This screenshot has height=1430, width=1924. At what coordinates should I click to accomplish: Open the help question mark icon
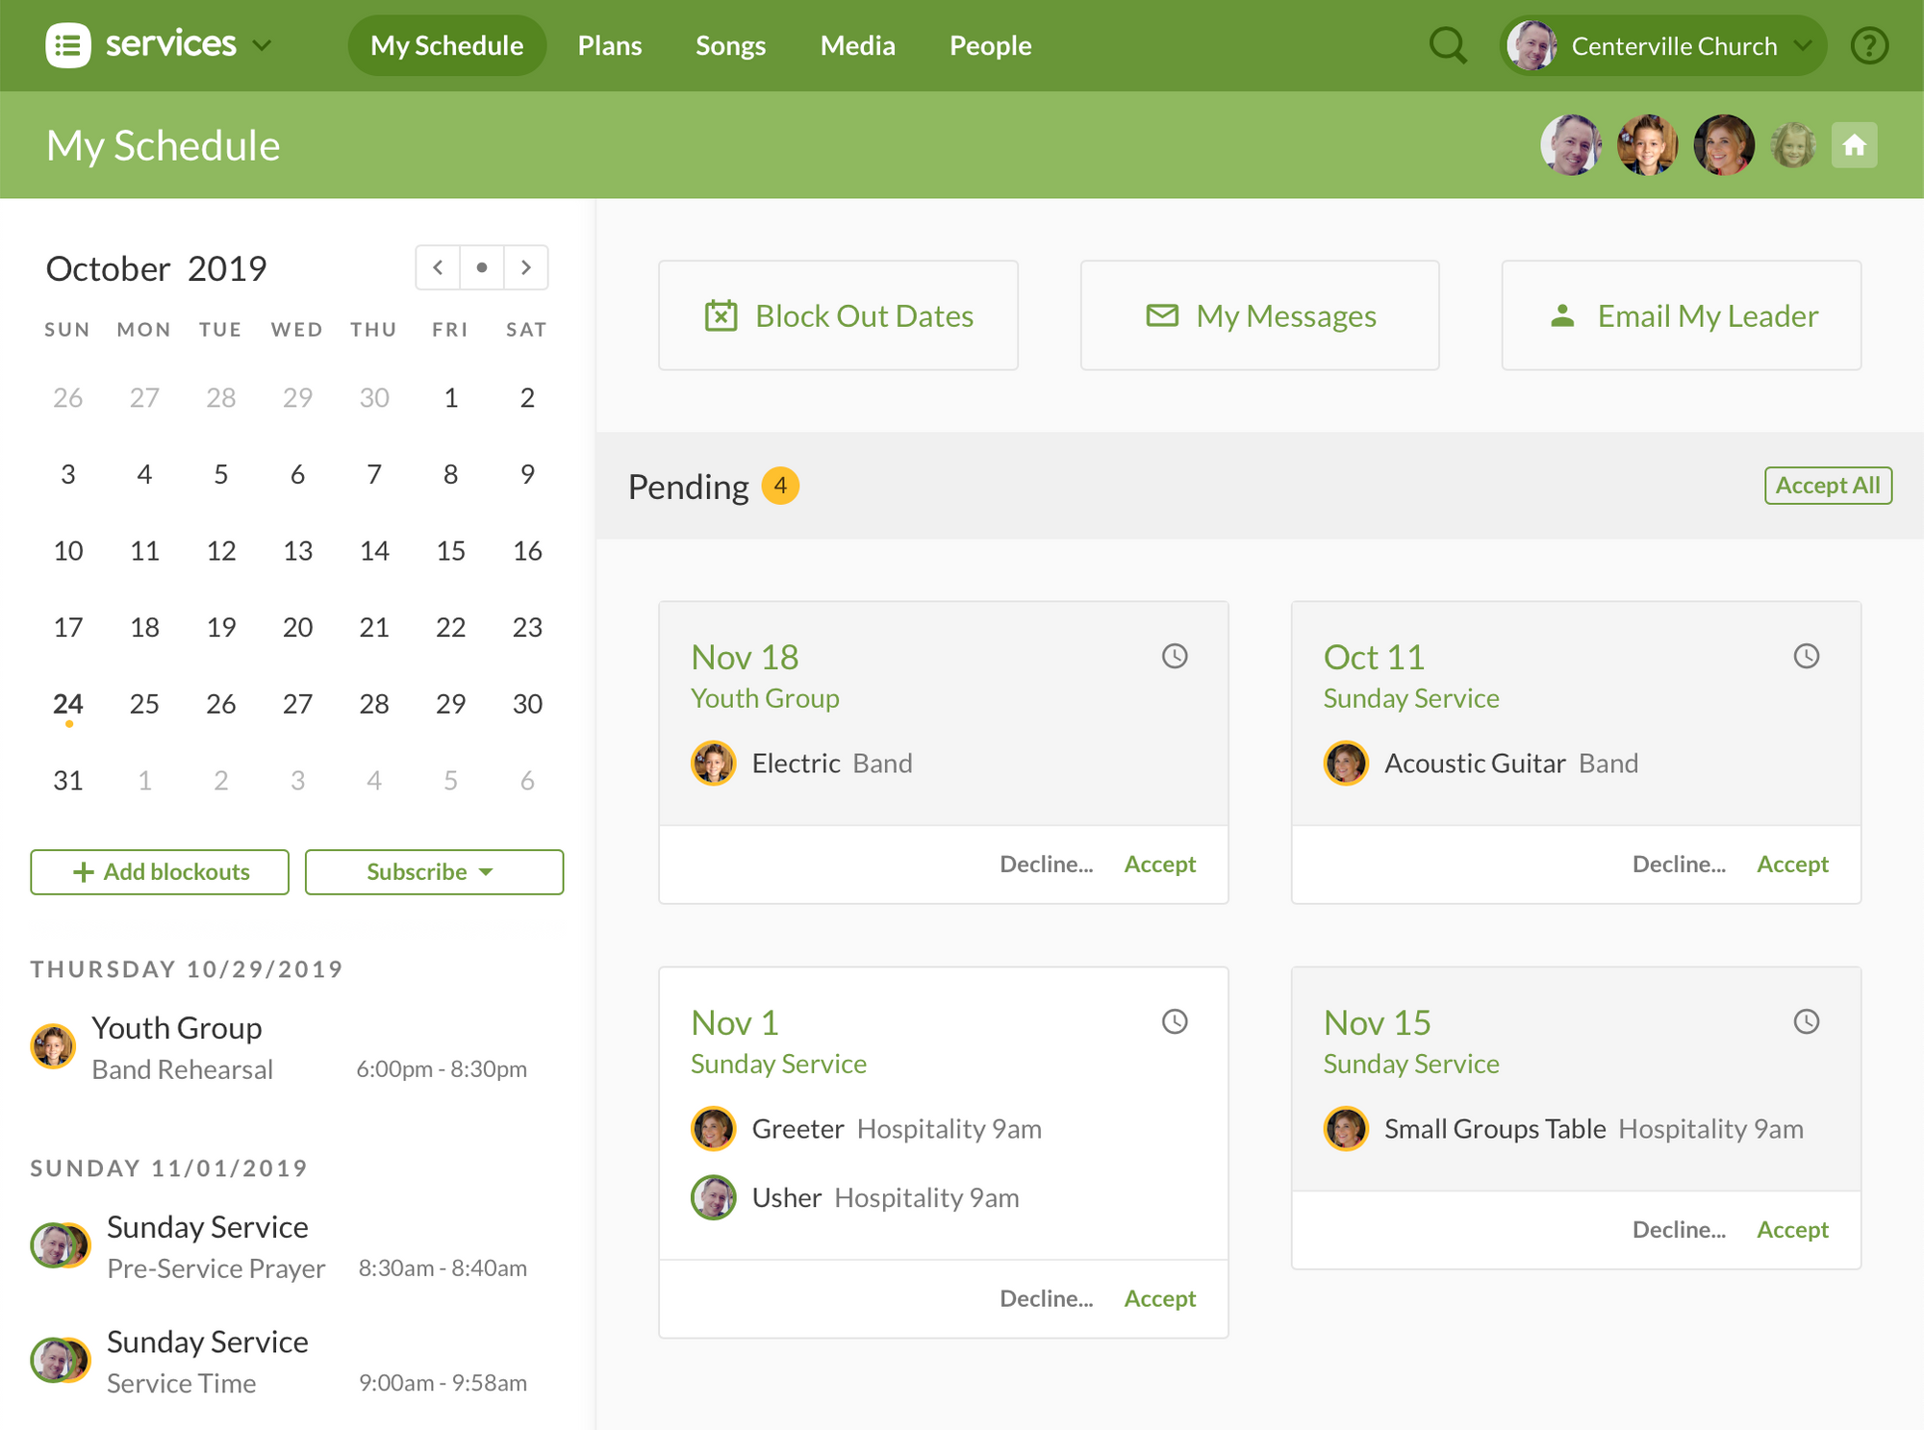pyautogui.click(x=1869, y=45)
